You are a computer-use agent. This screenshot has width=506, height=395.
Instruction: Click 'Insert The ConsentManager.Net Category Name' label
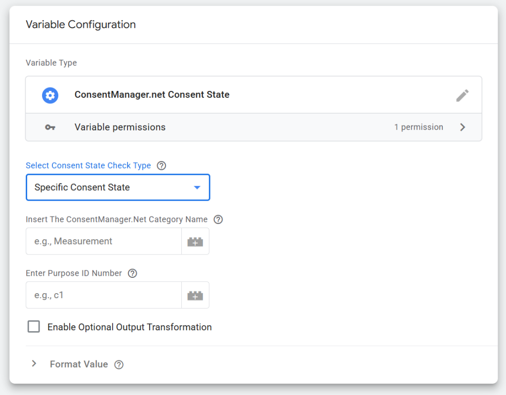click(x=117, y=219)
